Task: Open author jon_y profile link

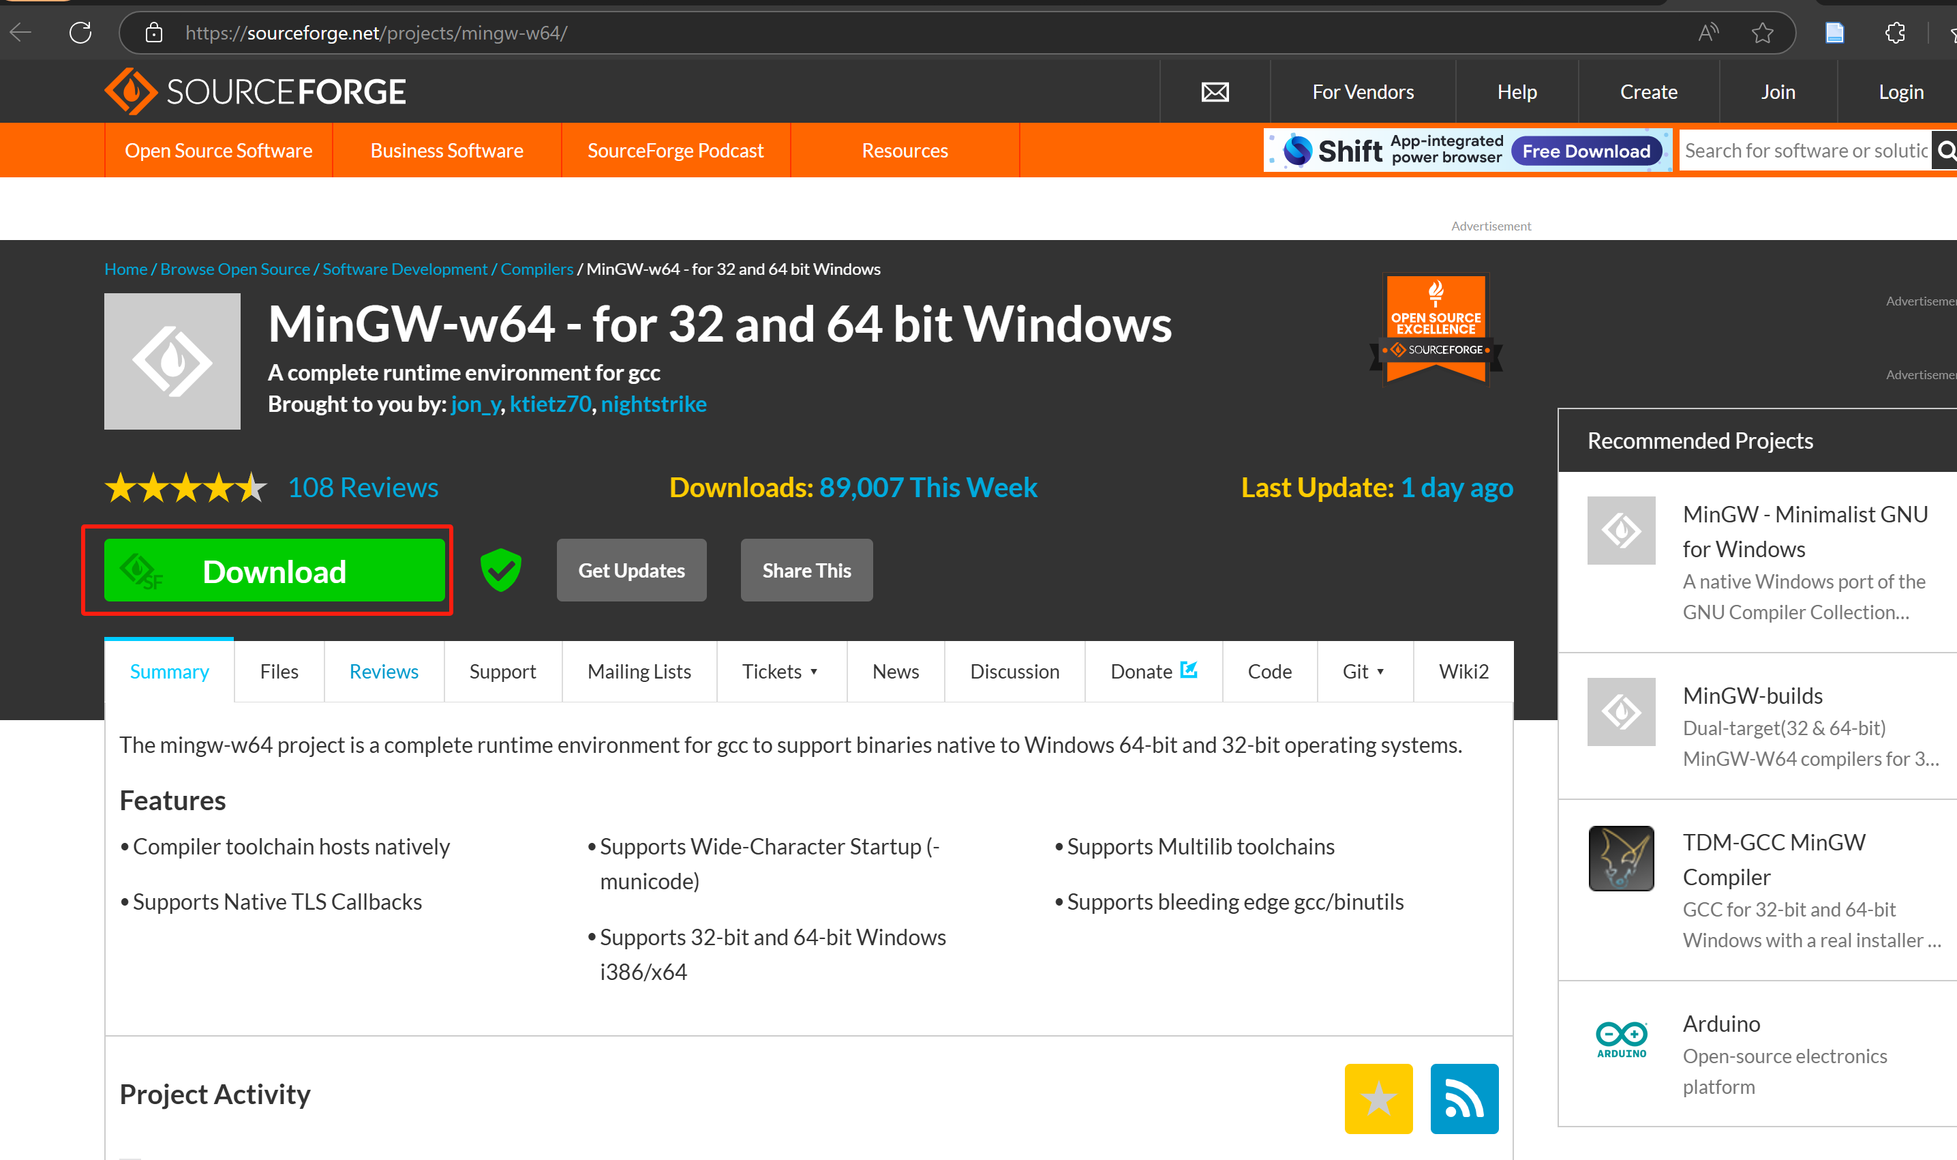Action: (476, 404)
